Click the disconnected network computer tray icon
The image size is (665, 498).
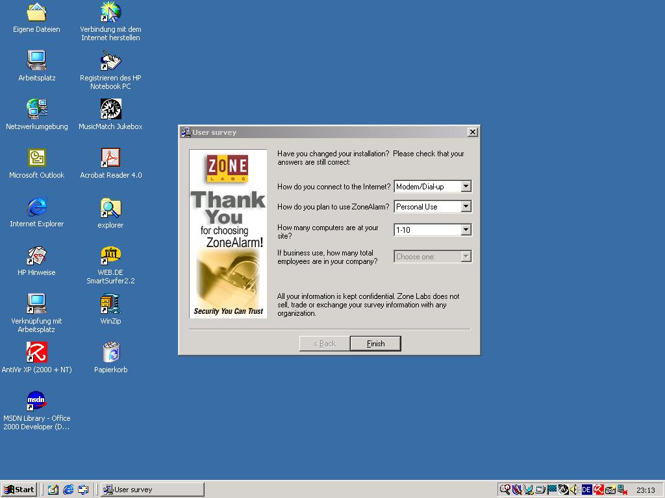coord(622,490)
